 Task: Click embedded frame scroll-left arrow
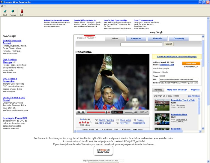point(75,131)
